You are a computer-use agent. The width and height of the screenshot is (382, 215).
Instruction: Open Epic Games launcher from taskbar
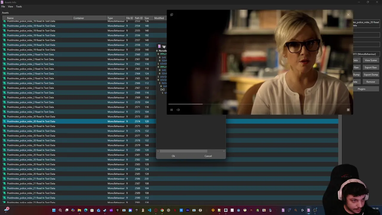(137, 210)
